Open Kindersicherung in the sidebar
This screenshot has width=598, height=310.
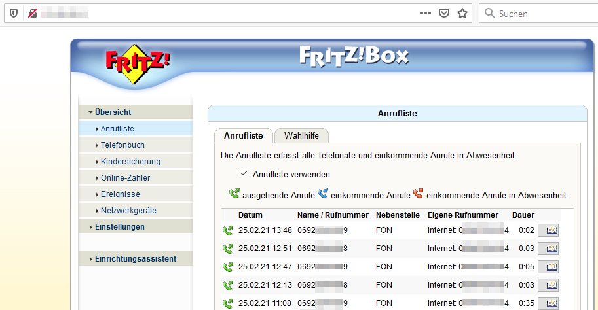(136, 162)
